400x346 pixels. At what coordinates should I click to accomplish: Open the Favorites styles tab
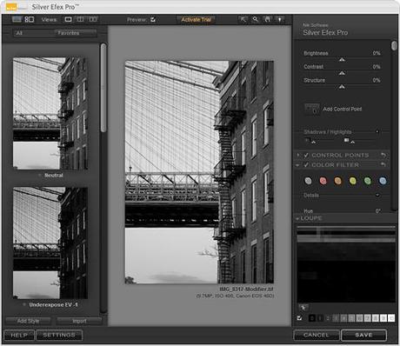coord(76,33)
